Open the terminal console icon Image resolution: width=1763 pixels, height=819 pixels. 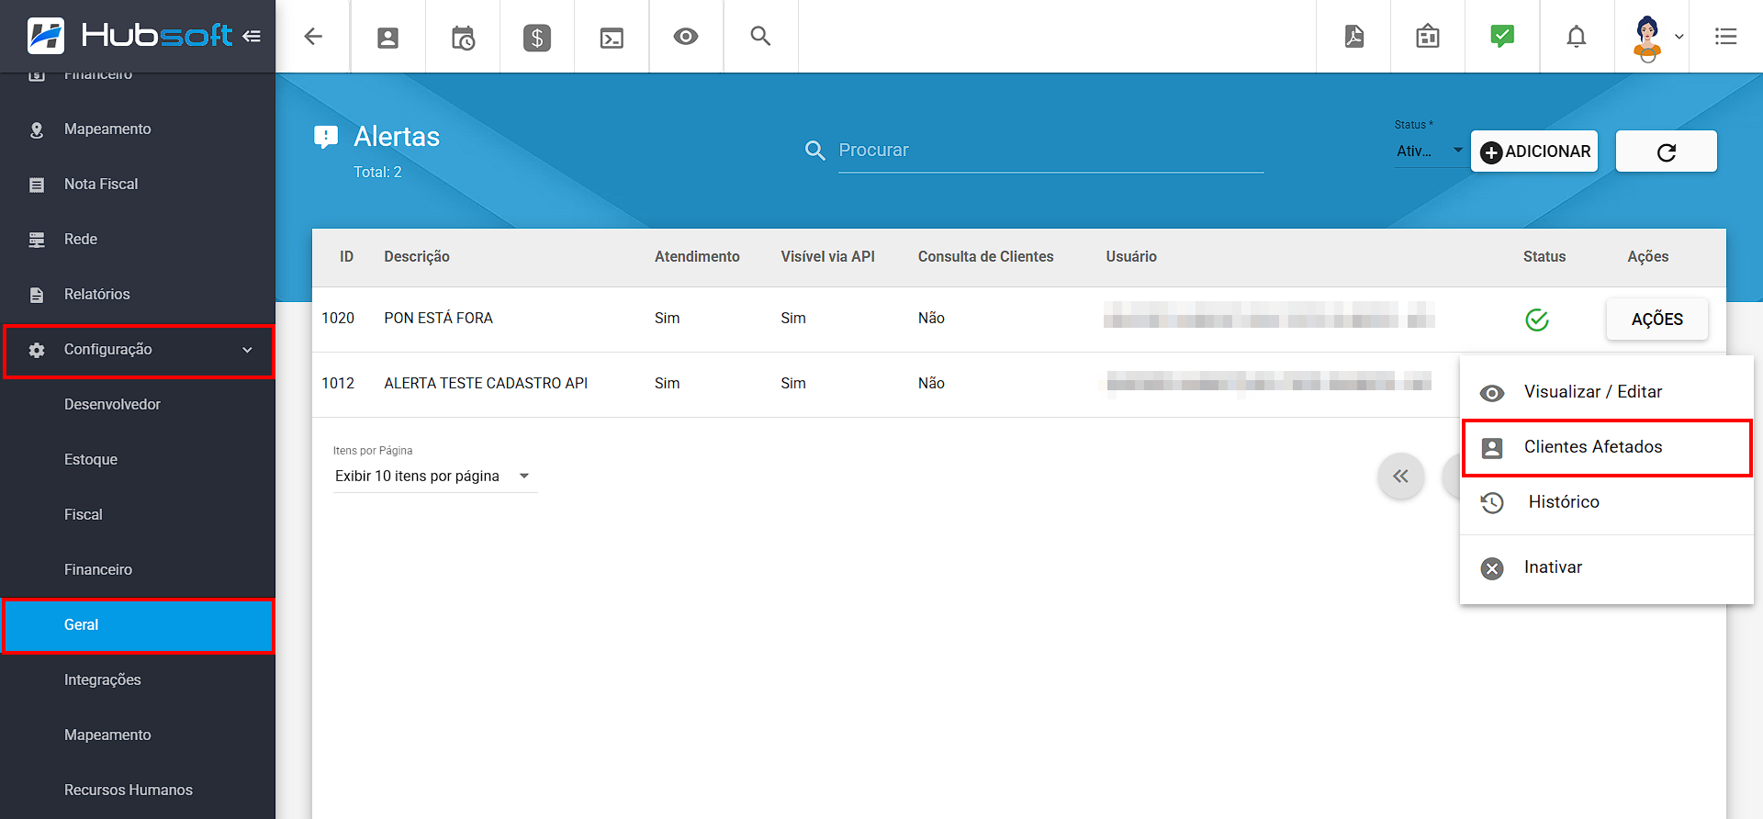tap(612, 38)
